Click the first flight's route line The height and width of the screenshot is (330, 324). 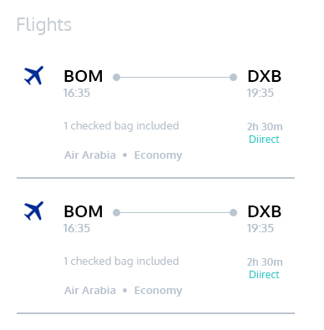click(x=175, y=77)
